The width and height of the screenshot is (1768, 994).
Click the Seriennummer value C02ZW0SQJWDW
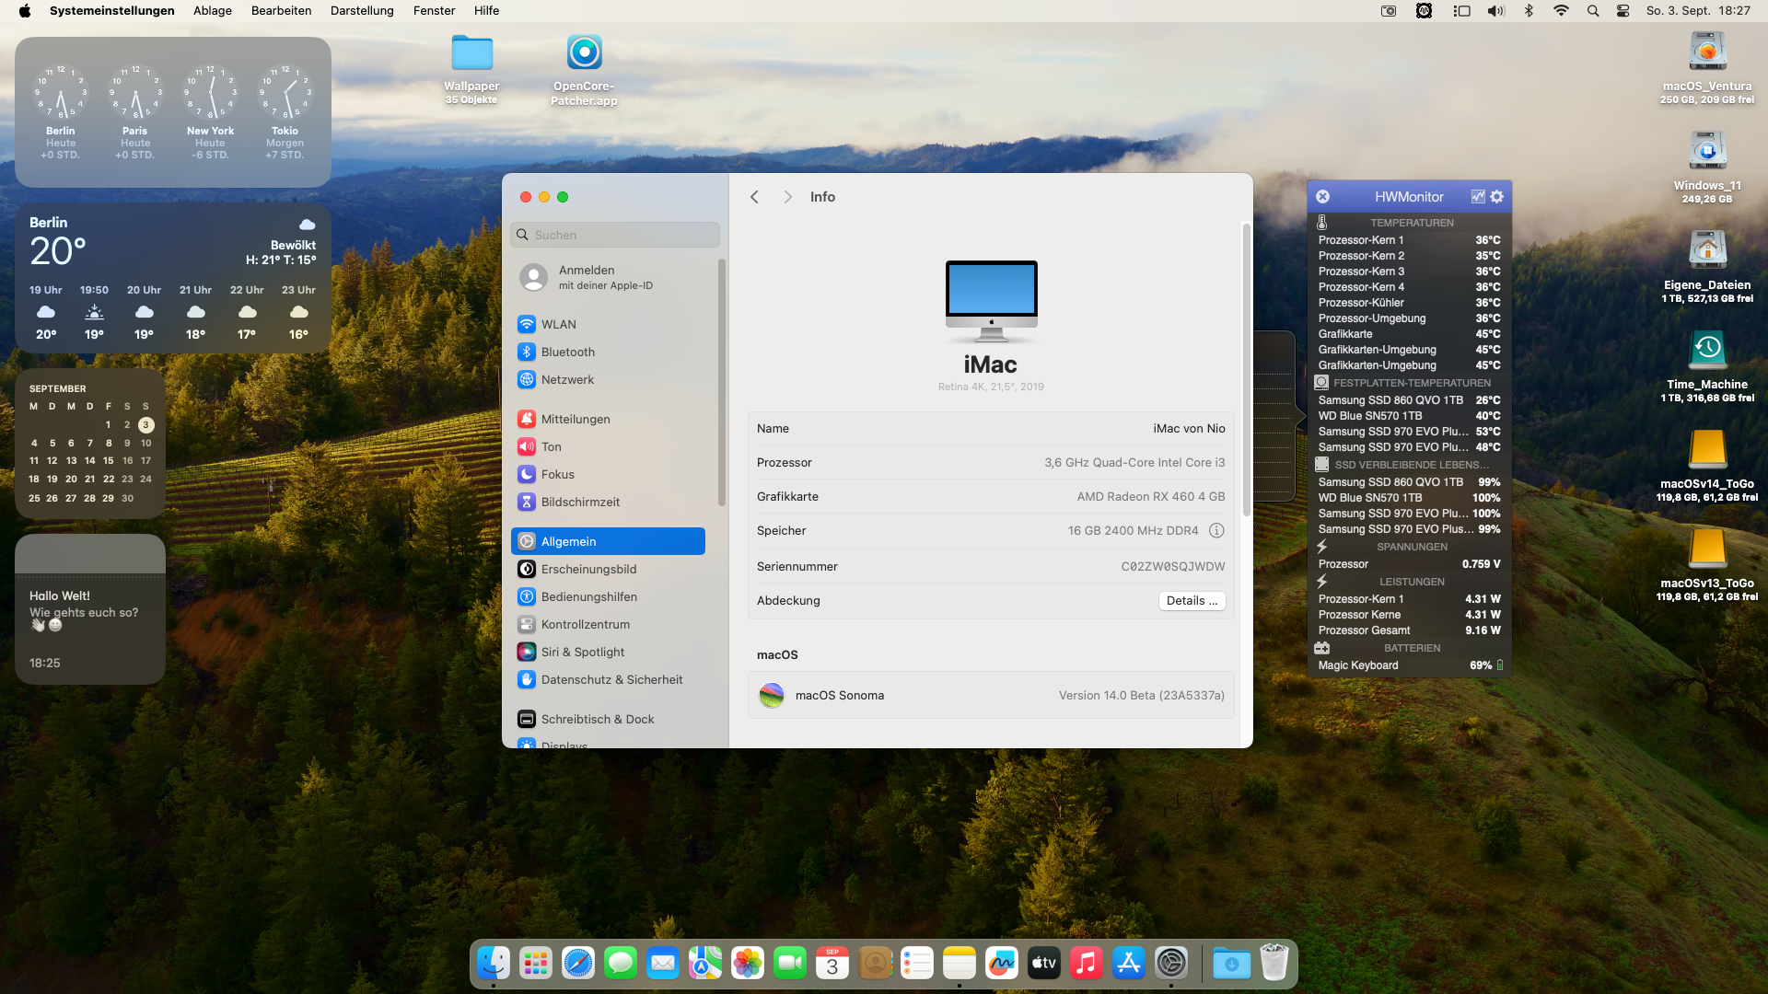click(x=1173, y=566)
